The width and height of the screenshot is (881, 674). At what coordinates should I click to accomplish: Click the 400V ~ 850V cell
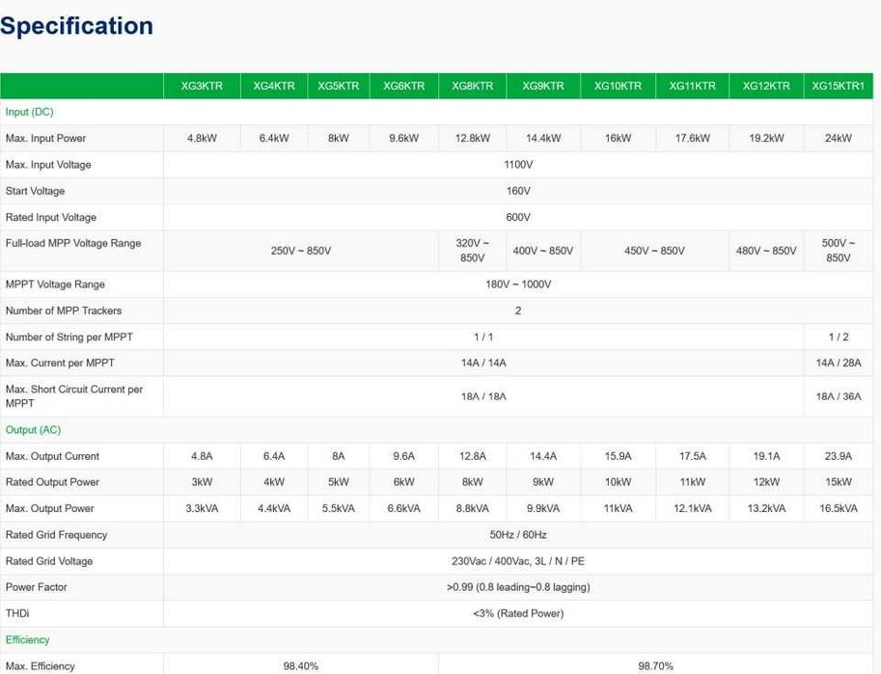coord(542,251)
